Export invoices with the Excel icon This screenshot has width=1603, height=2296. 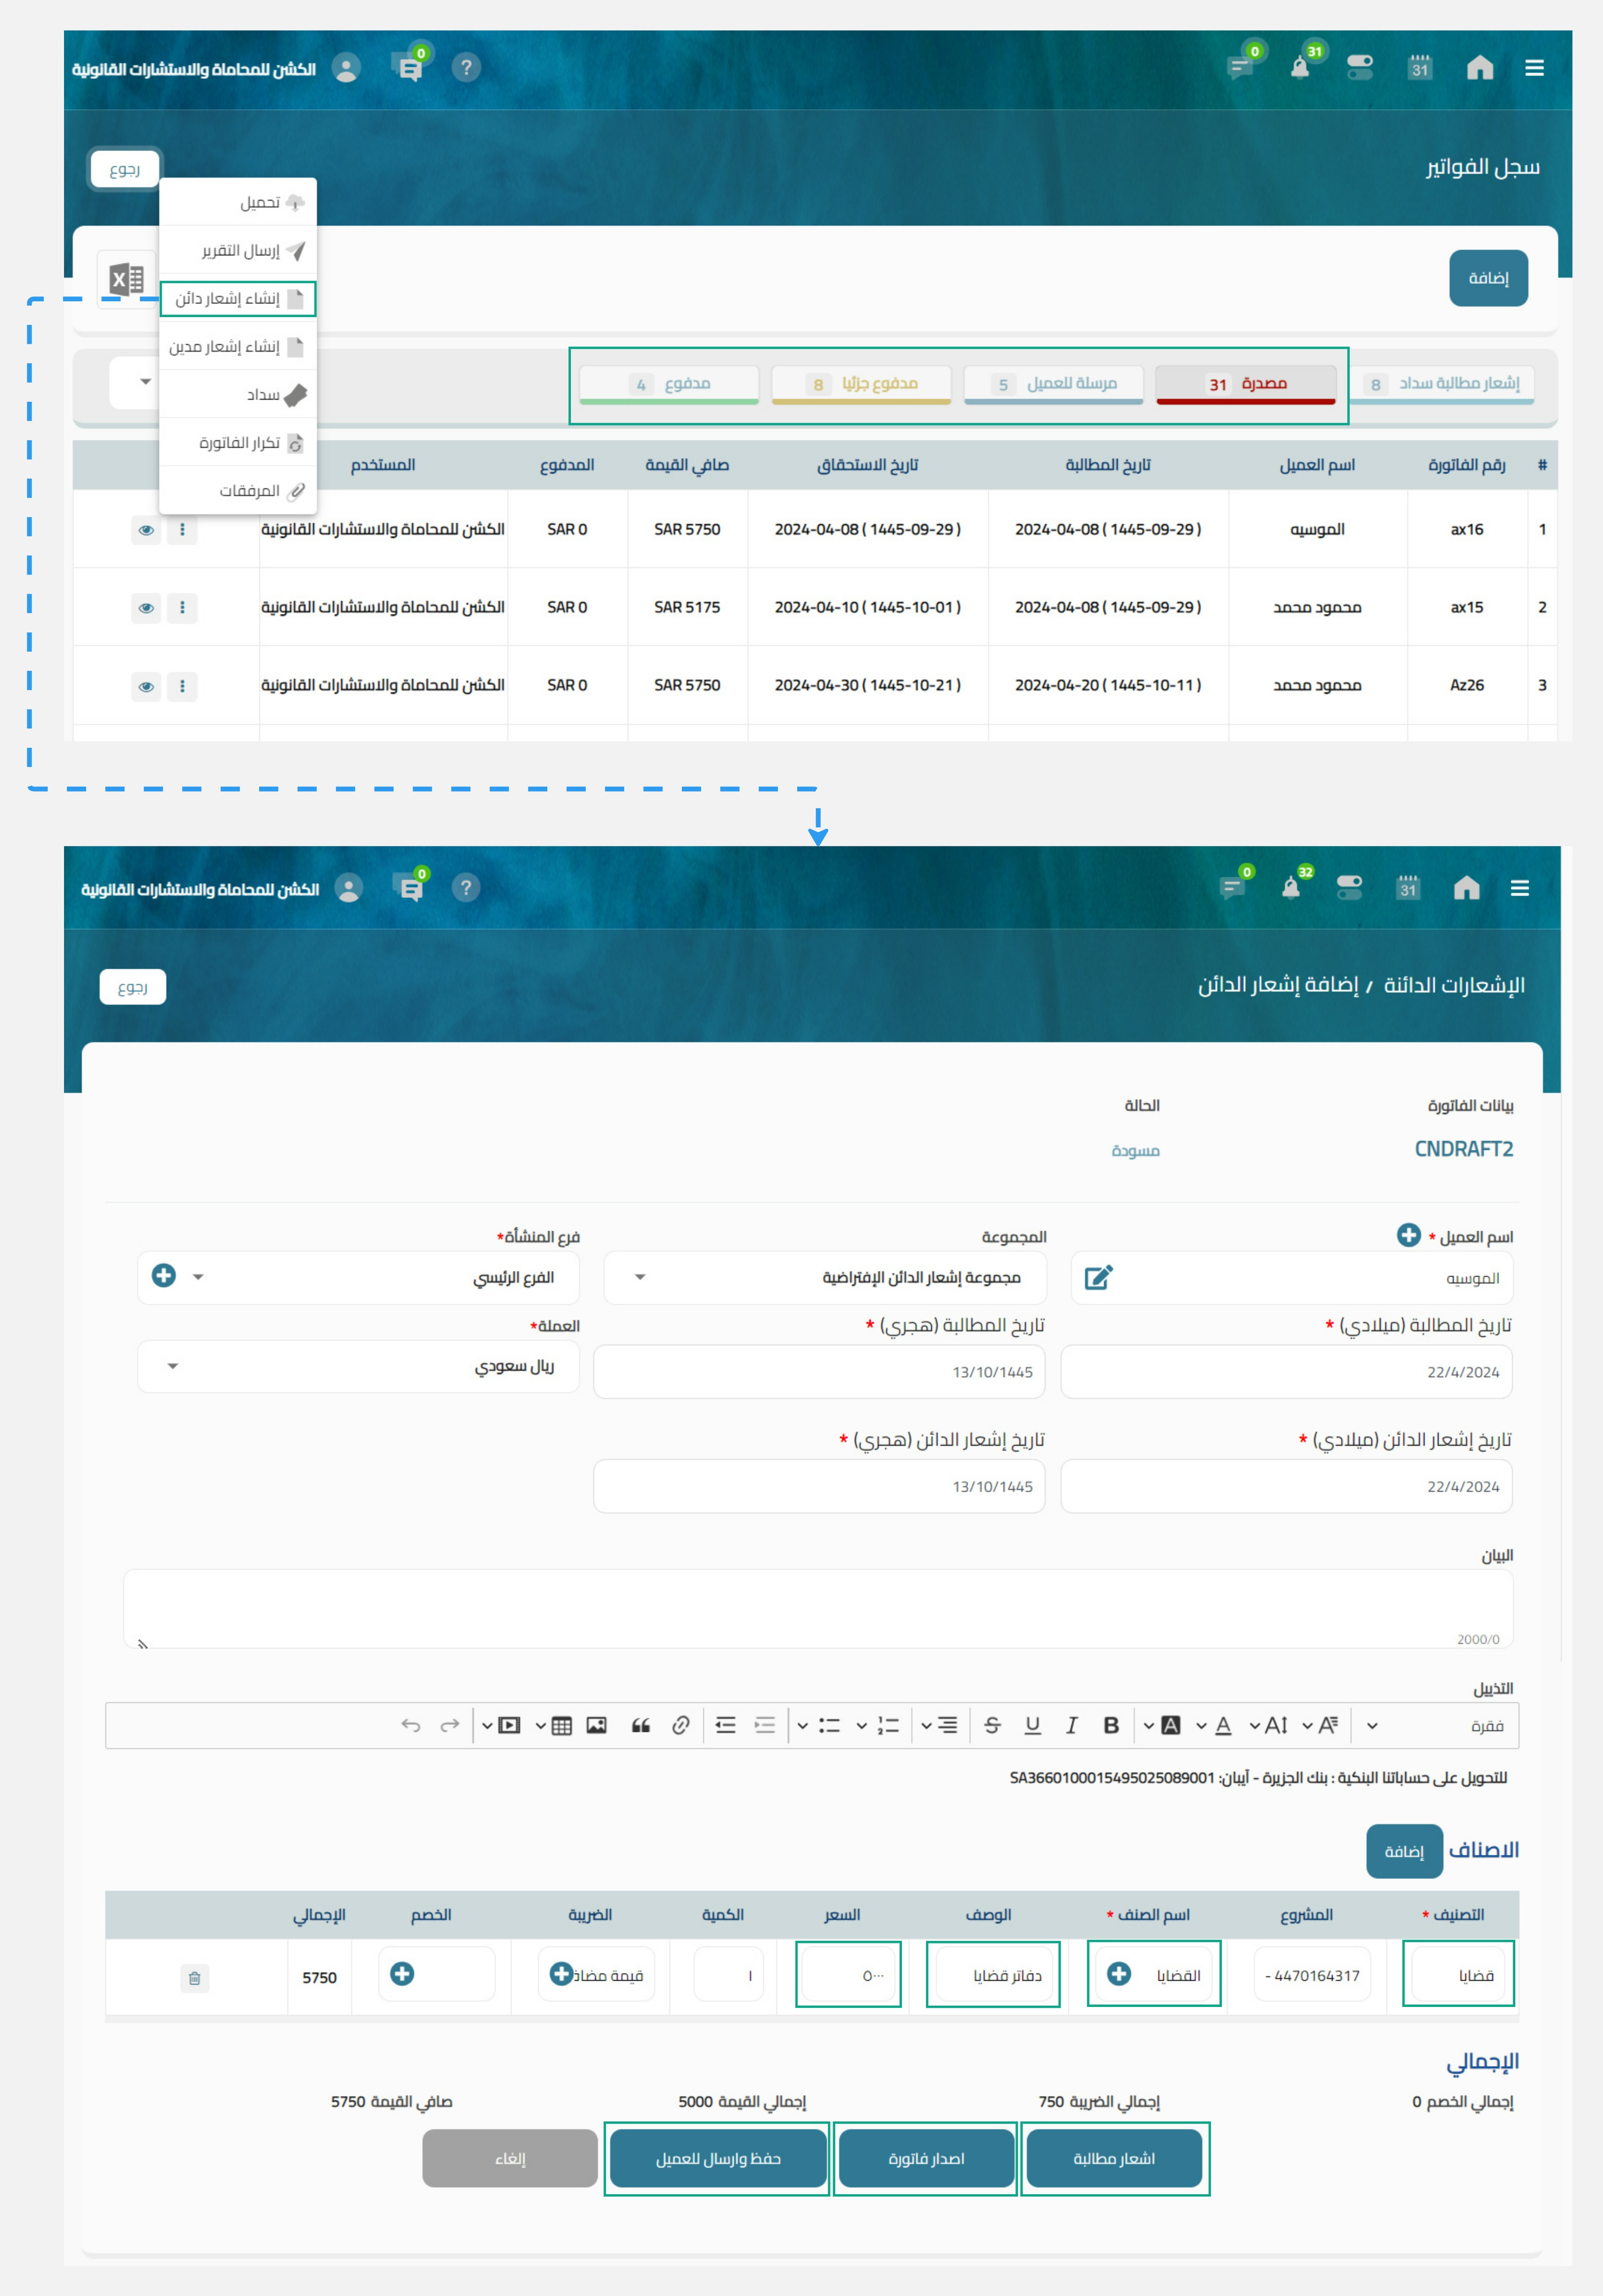[127, 279]
